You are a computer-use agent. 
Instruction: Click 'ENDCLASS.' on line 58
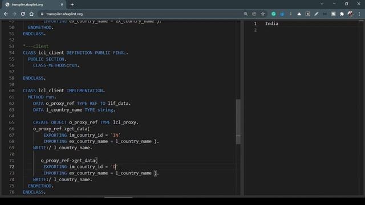pyautogui.click(x=34, y=78)
